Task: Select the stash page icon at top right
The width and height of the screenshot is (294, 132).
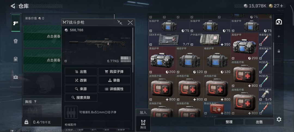Action: coord(279,22)
